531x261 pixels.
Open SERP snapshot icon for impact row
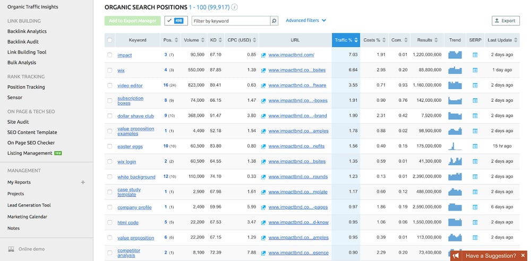click(x=475, y=55)
